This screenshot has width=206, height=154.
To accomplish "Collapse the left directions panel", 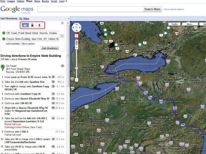I will tap(68, 19).
